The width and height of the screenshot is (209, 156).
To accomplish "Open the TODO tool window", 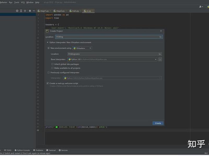I will point(8,150).
